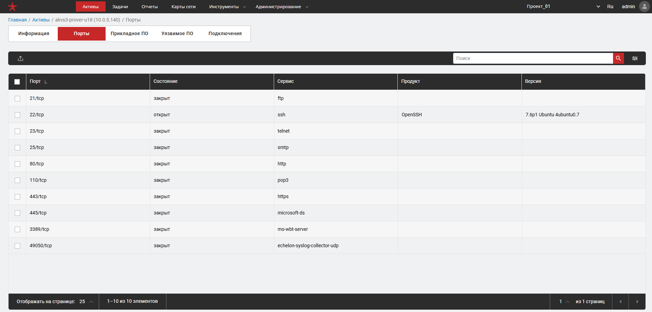This screenshot has height=312, width=652.
Task: Click the Сервис column header
Action: [336, 81]
